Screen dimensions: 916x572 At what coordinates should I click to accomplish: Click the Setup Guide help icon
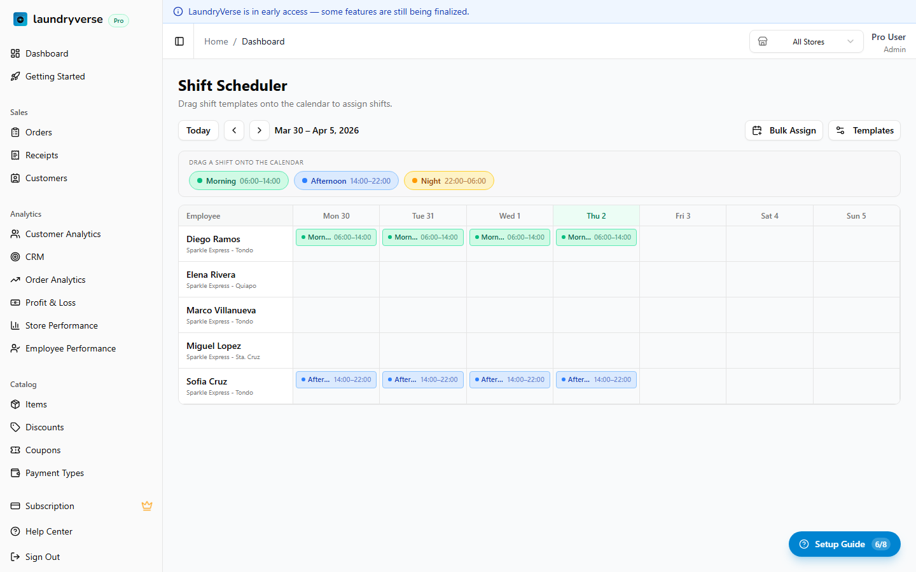tap(804, 544)
